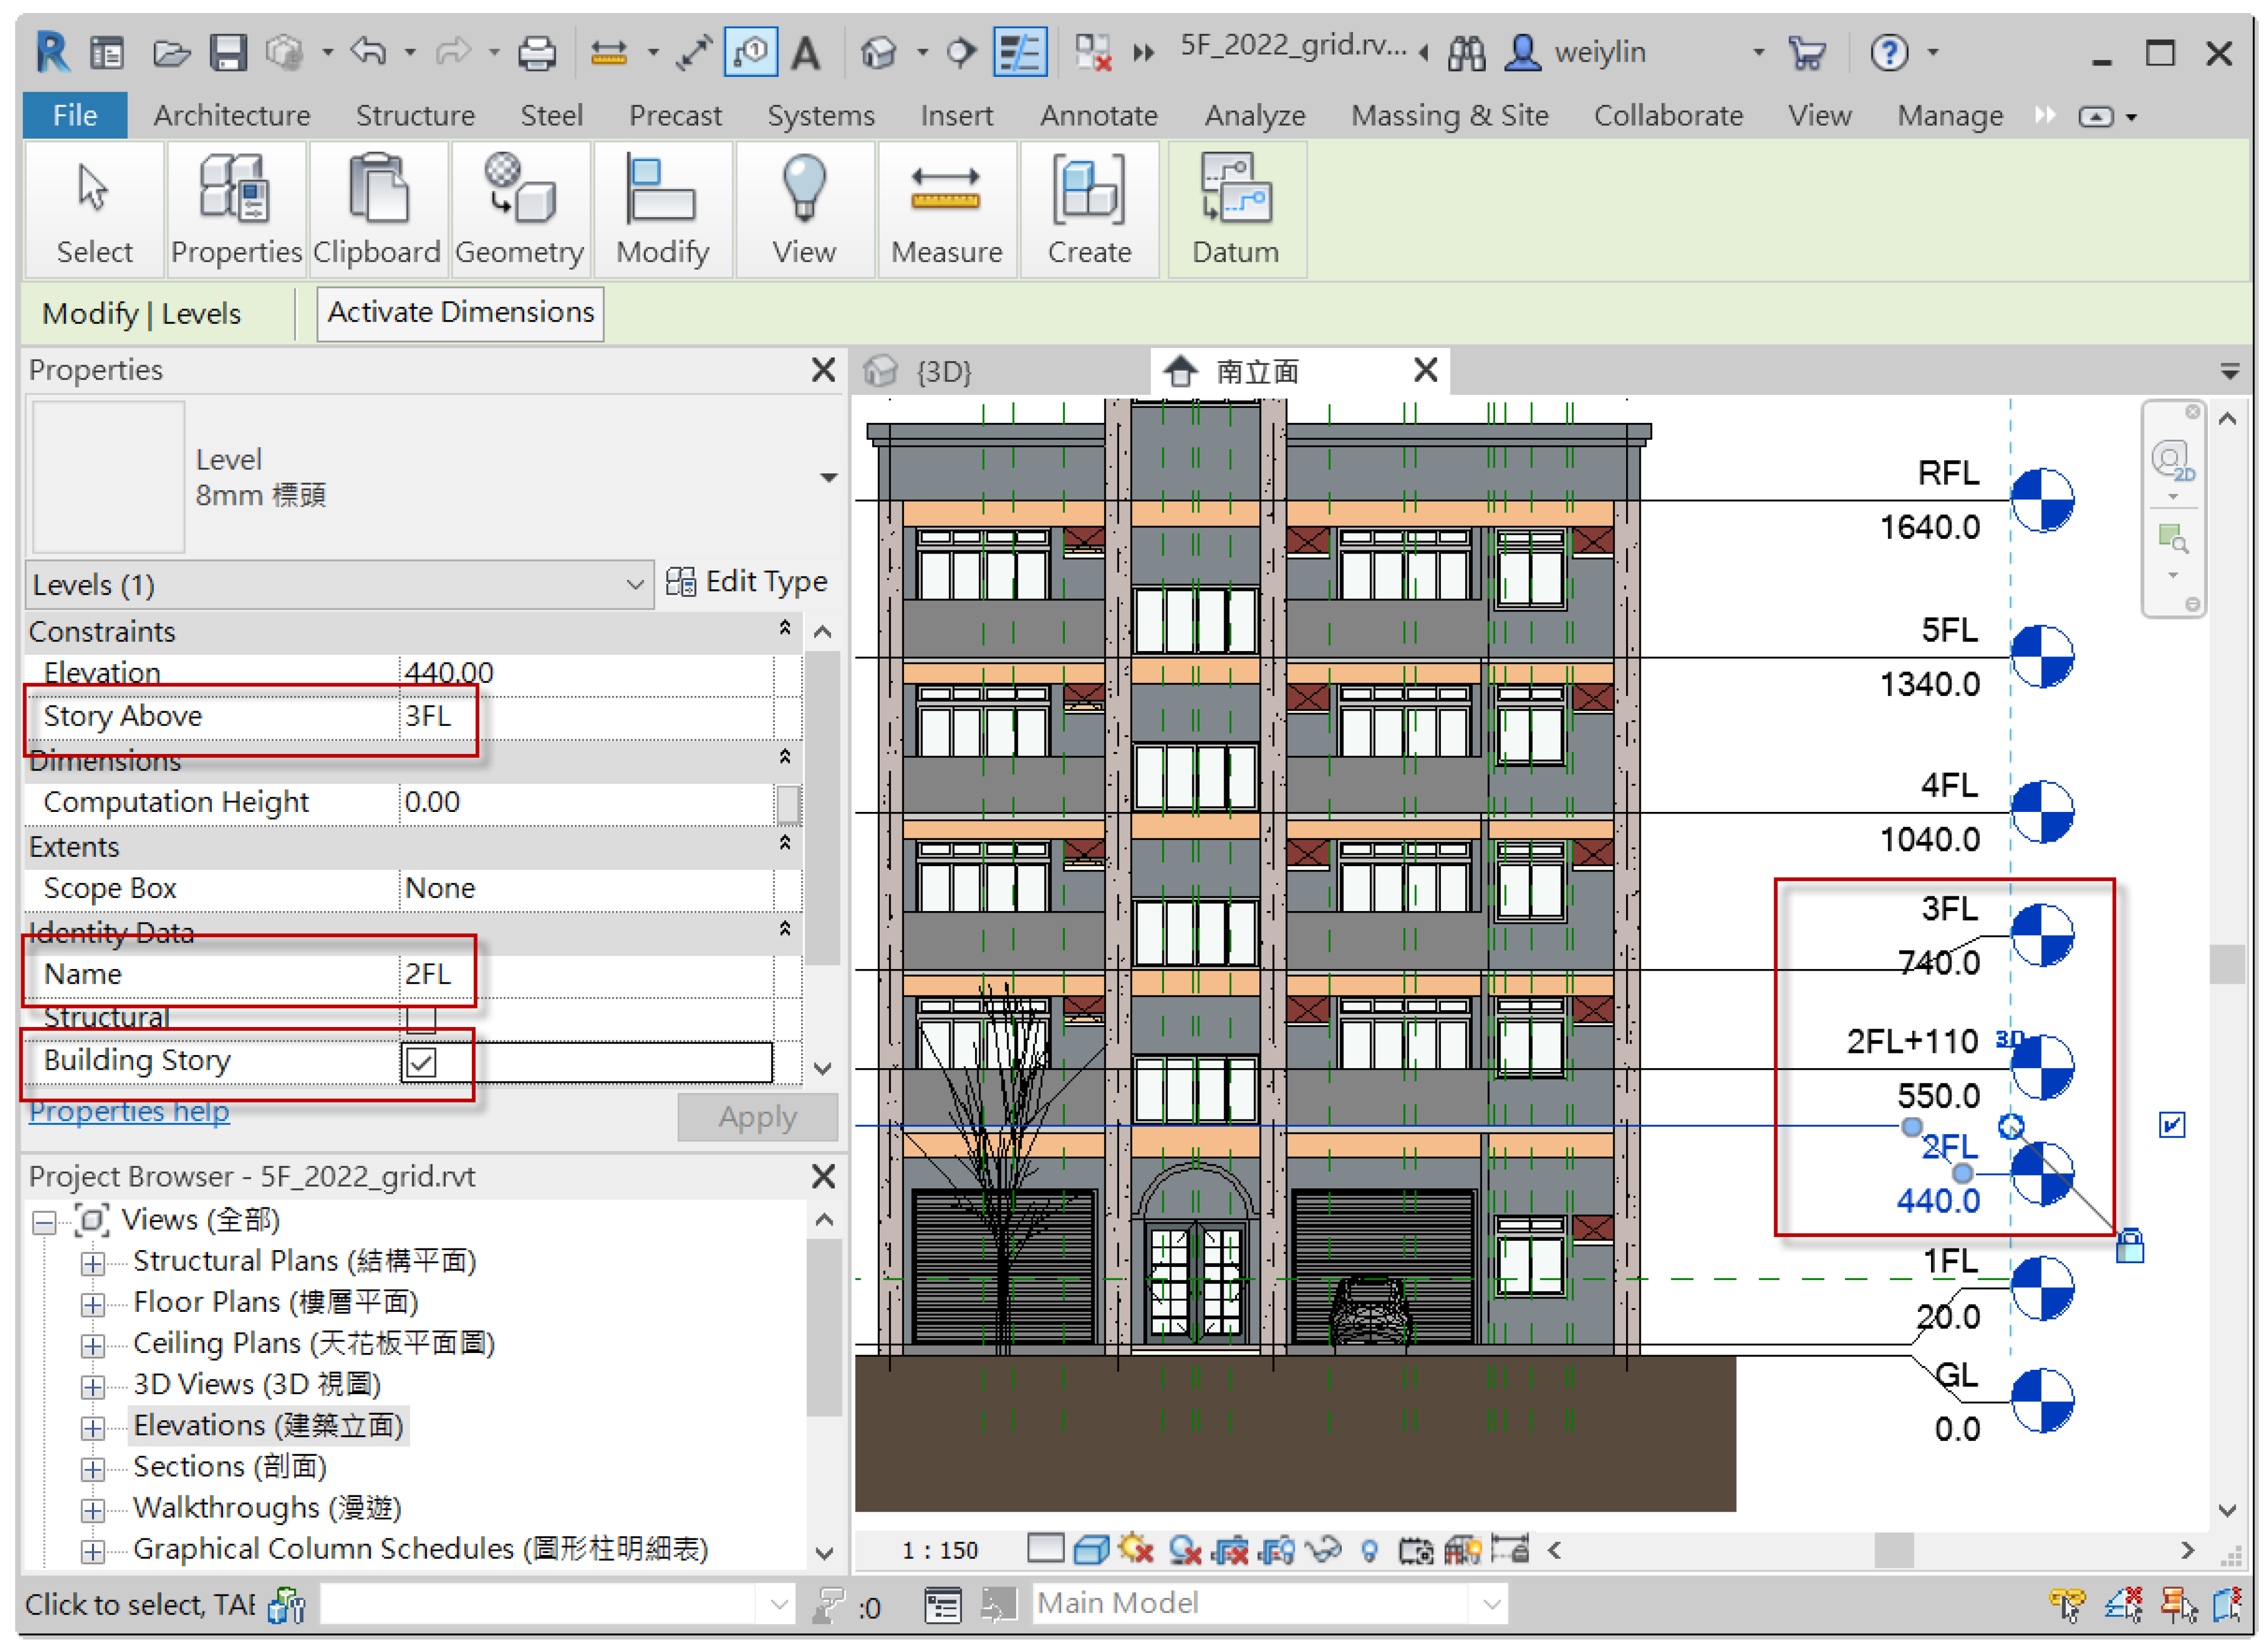Viewport: 2268px width, 1652px height.
Task: Toggle the Building Story checkbox
Action: pos(421,1062)
